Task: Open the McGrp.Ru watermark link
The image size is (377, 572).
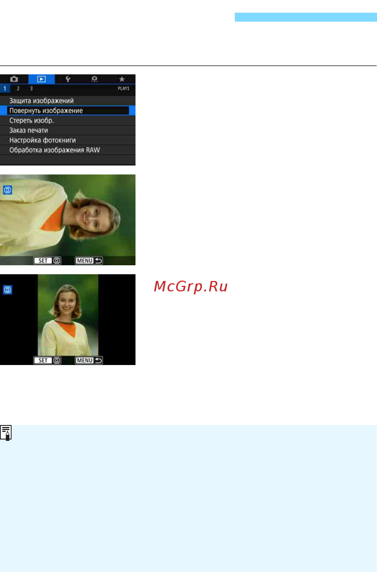Action: 191,287
